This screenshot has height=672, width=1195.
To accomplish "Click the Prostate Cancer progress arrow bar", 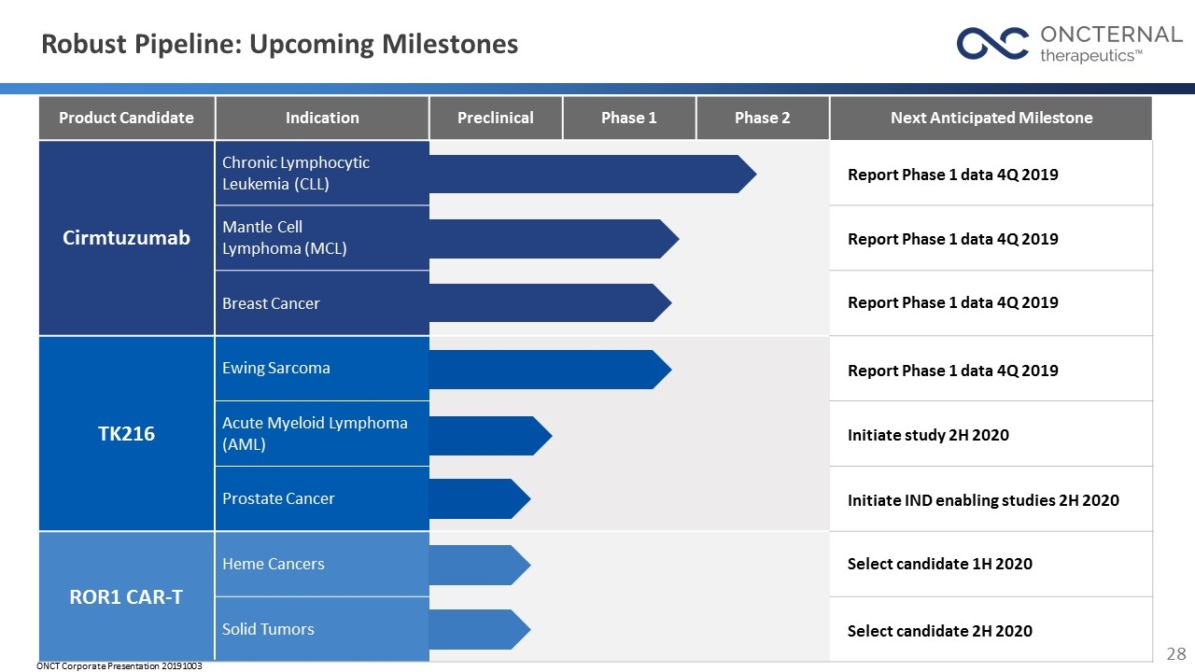I will click(x=480, y=499).
